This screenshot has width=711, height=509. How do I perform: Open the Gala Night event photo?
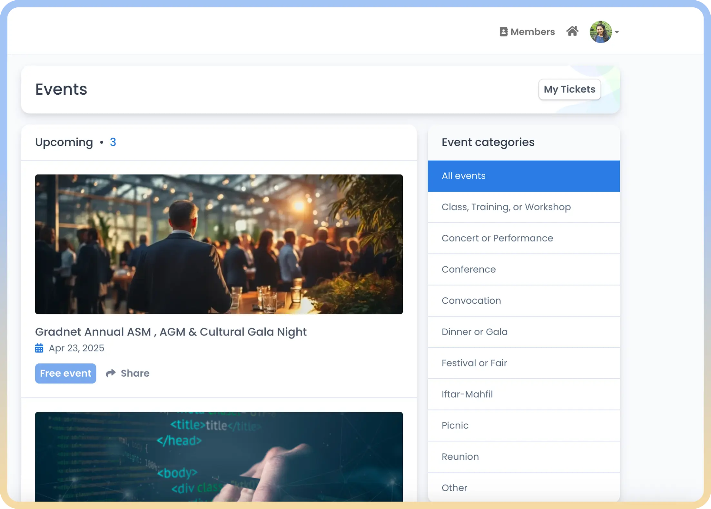219,244
